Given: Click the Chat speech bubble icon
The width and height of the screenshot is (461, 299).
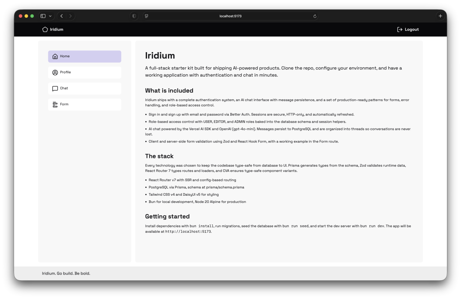Looking at the screenshot, I should coord(55,88).
